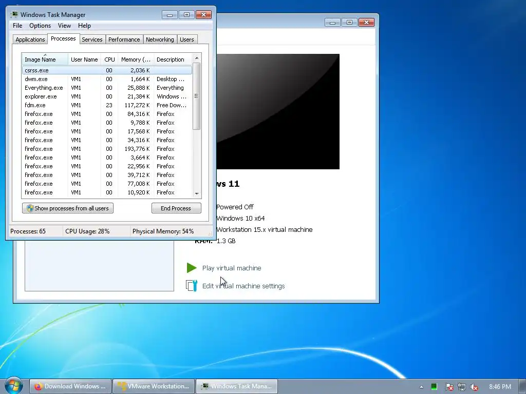Click the green CPU meter tray icon
The height and width of the screenshot is (394, 526).
(x=434, y=387)
